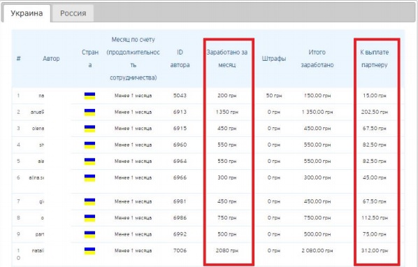Open author link starting with 'alina'
The image size is (418, 267).
(x=36, y=178)
